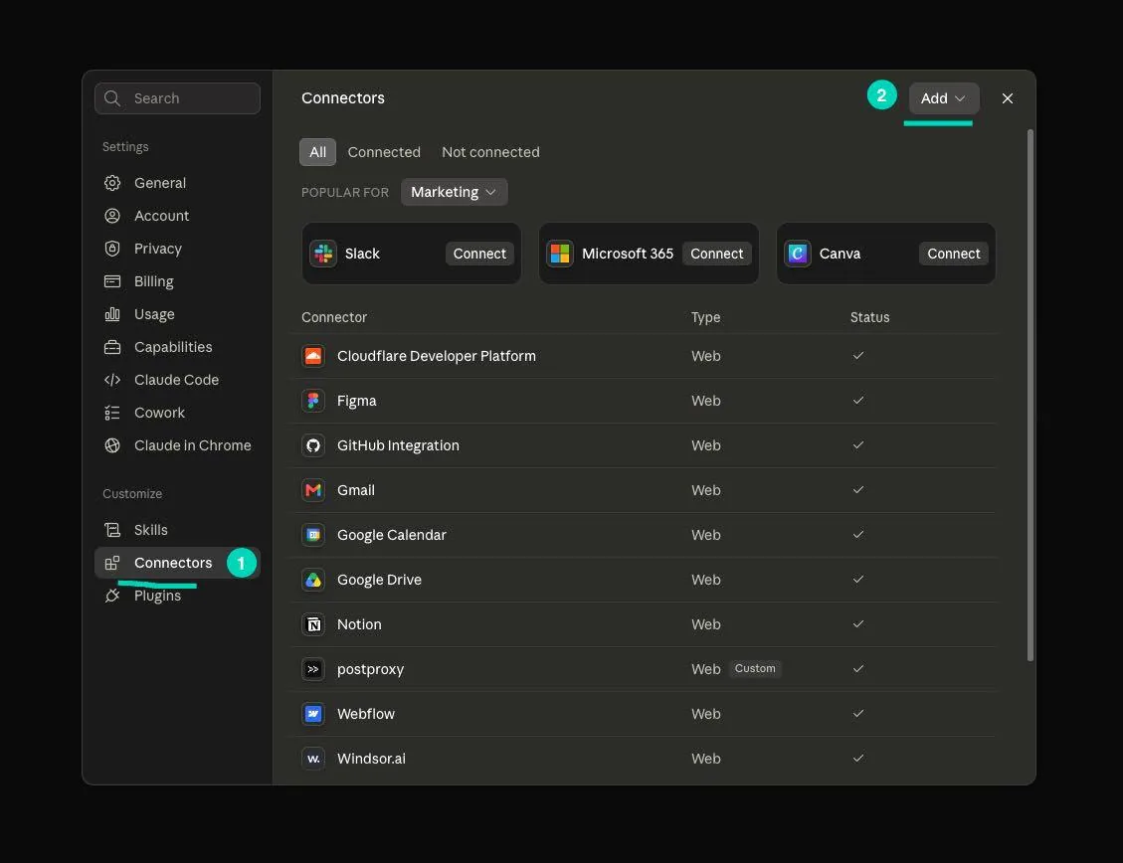Open Google Drive connector
Image resolution: width=1123 pixels, height=863 pixels.
pos(644,580)
